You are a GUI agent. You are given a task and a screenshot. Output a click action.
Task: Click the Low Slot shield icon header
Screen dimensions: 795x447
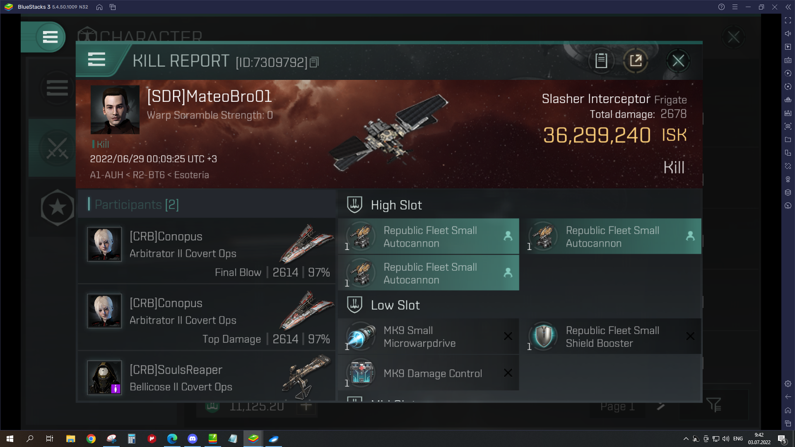pos(355,305)
